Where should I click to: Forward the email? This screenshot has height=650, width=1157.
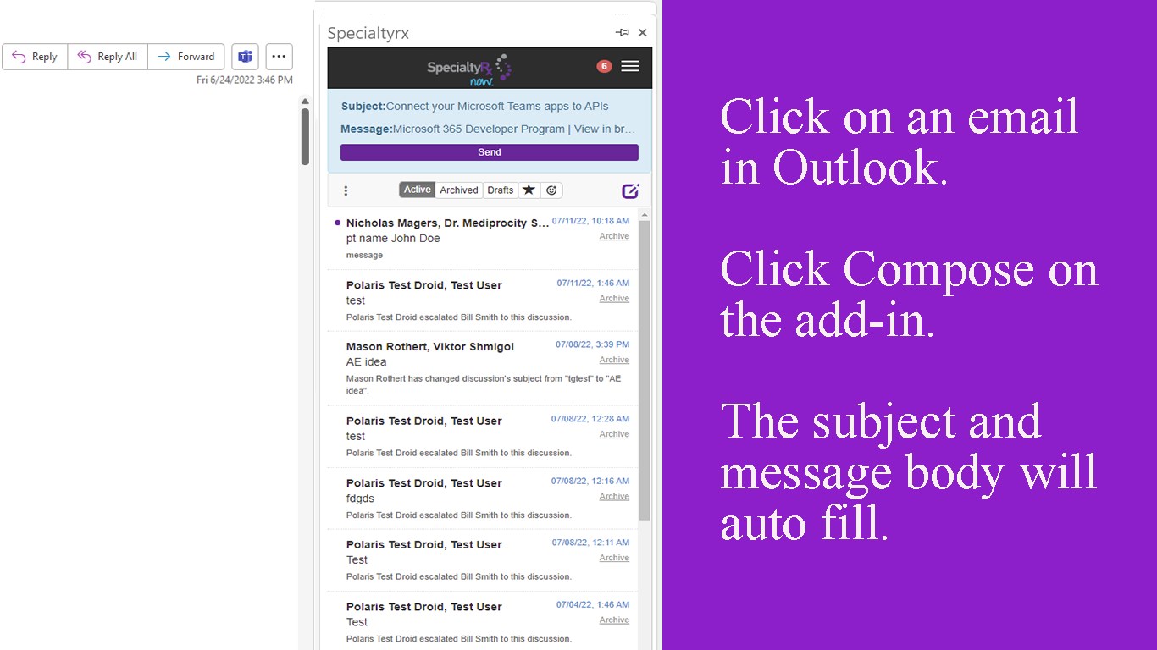click(x=186, y=57)
